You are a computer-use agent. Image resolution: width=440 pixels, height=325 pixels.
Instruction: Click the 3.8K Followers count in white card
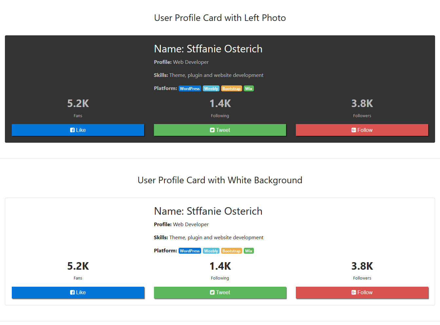coord(362,266)
